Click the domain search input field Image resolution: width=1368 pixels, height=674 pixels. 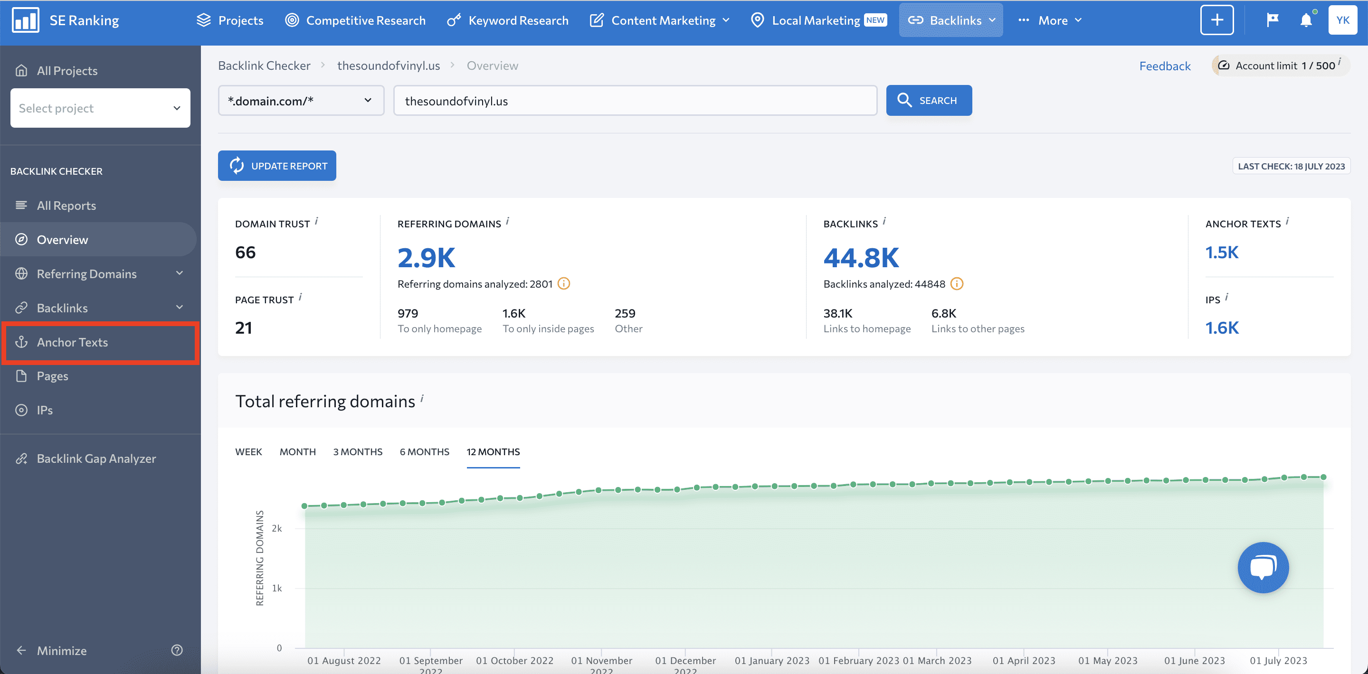coord(635,100)
